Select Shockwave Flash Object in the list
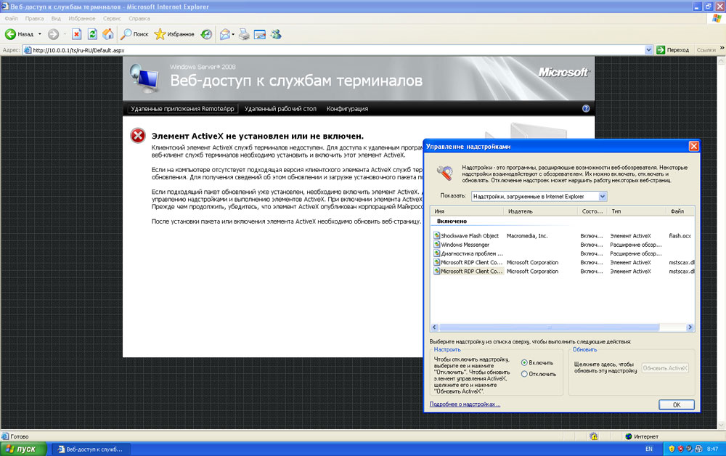This screenshot has width=726, height=456. tap(469, 236)
